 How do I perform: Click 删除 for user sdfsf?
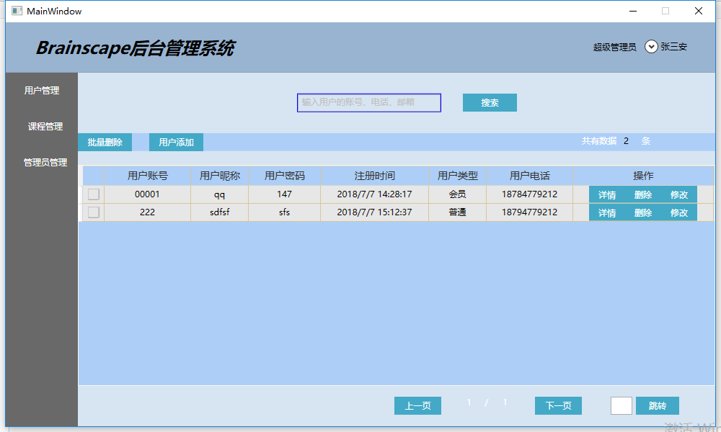643,212
